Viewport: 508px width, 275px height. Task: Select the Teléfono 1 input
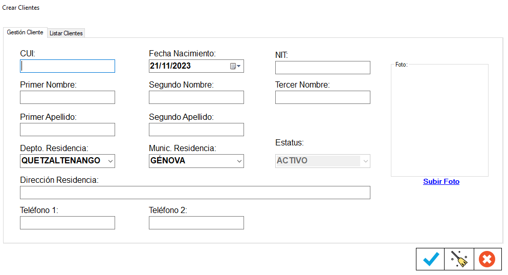pos(68,223)
